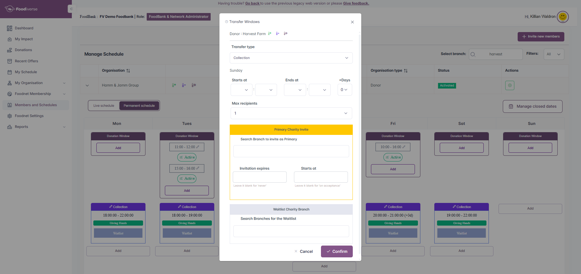
Task: Click the edit pencil on Friday 10:00 - 16:00 window
Action: coord(404,147)
